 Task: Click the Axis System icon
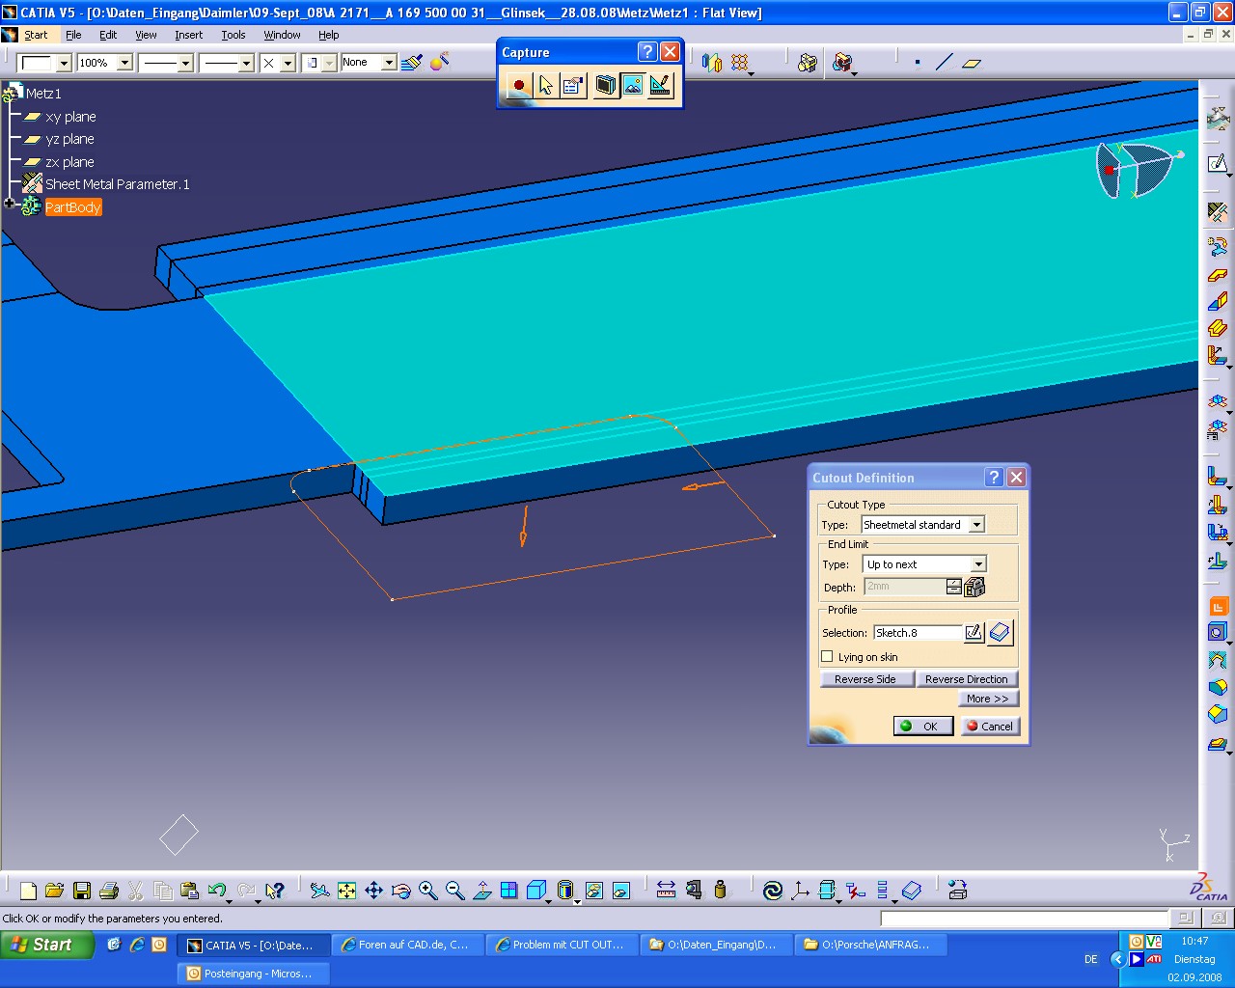click(x=800, y=891)
